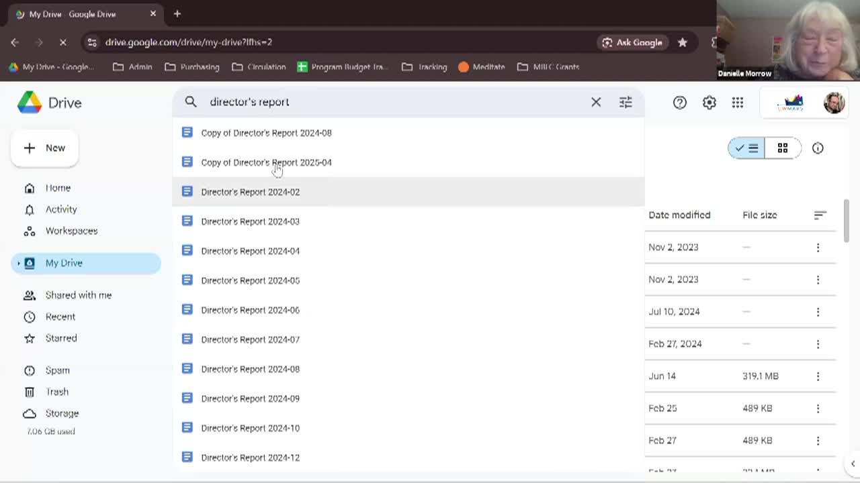Open more actions for Jun 14 file
The width and height of the screenshot is (860, 483).
click(x=818, y=376)
